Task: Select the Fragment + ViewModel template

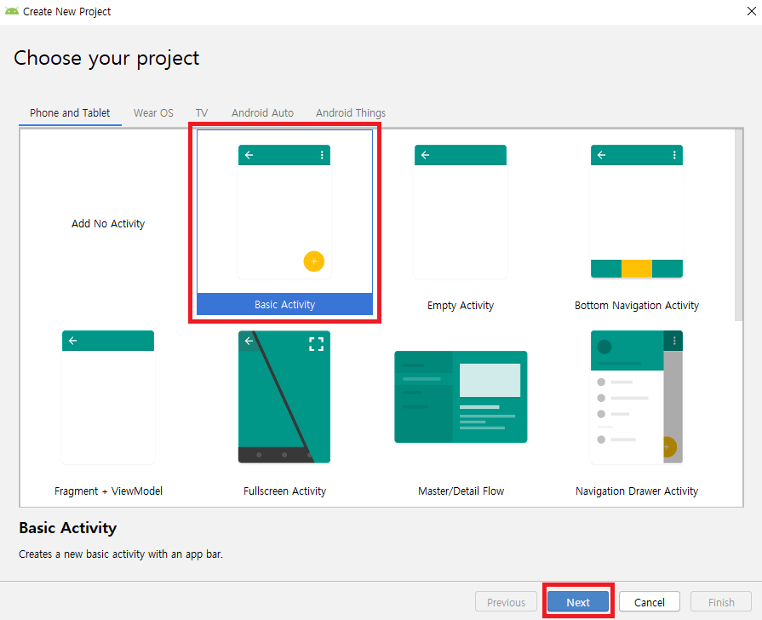Action: [108, 397]
